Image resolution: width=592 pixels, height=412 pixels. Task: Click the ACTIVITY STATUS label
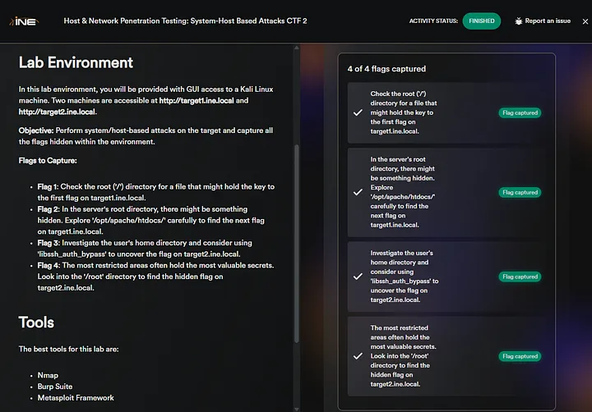(x=433, y=21)
